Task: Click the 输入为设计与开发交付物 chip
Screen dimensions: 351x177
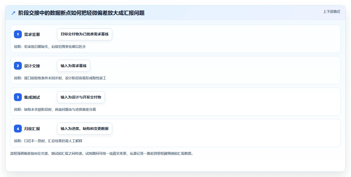Action: 81,97
